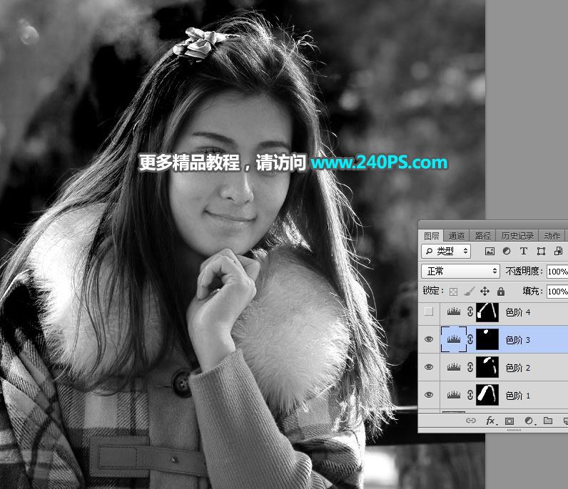Select layer name 色阶 1
The height and width of the screenshot is (489, 568).
(517, 396)
